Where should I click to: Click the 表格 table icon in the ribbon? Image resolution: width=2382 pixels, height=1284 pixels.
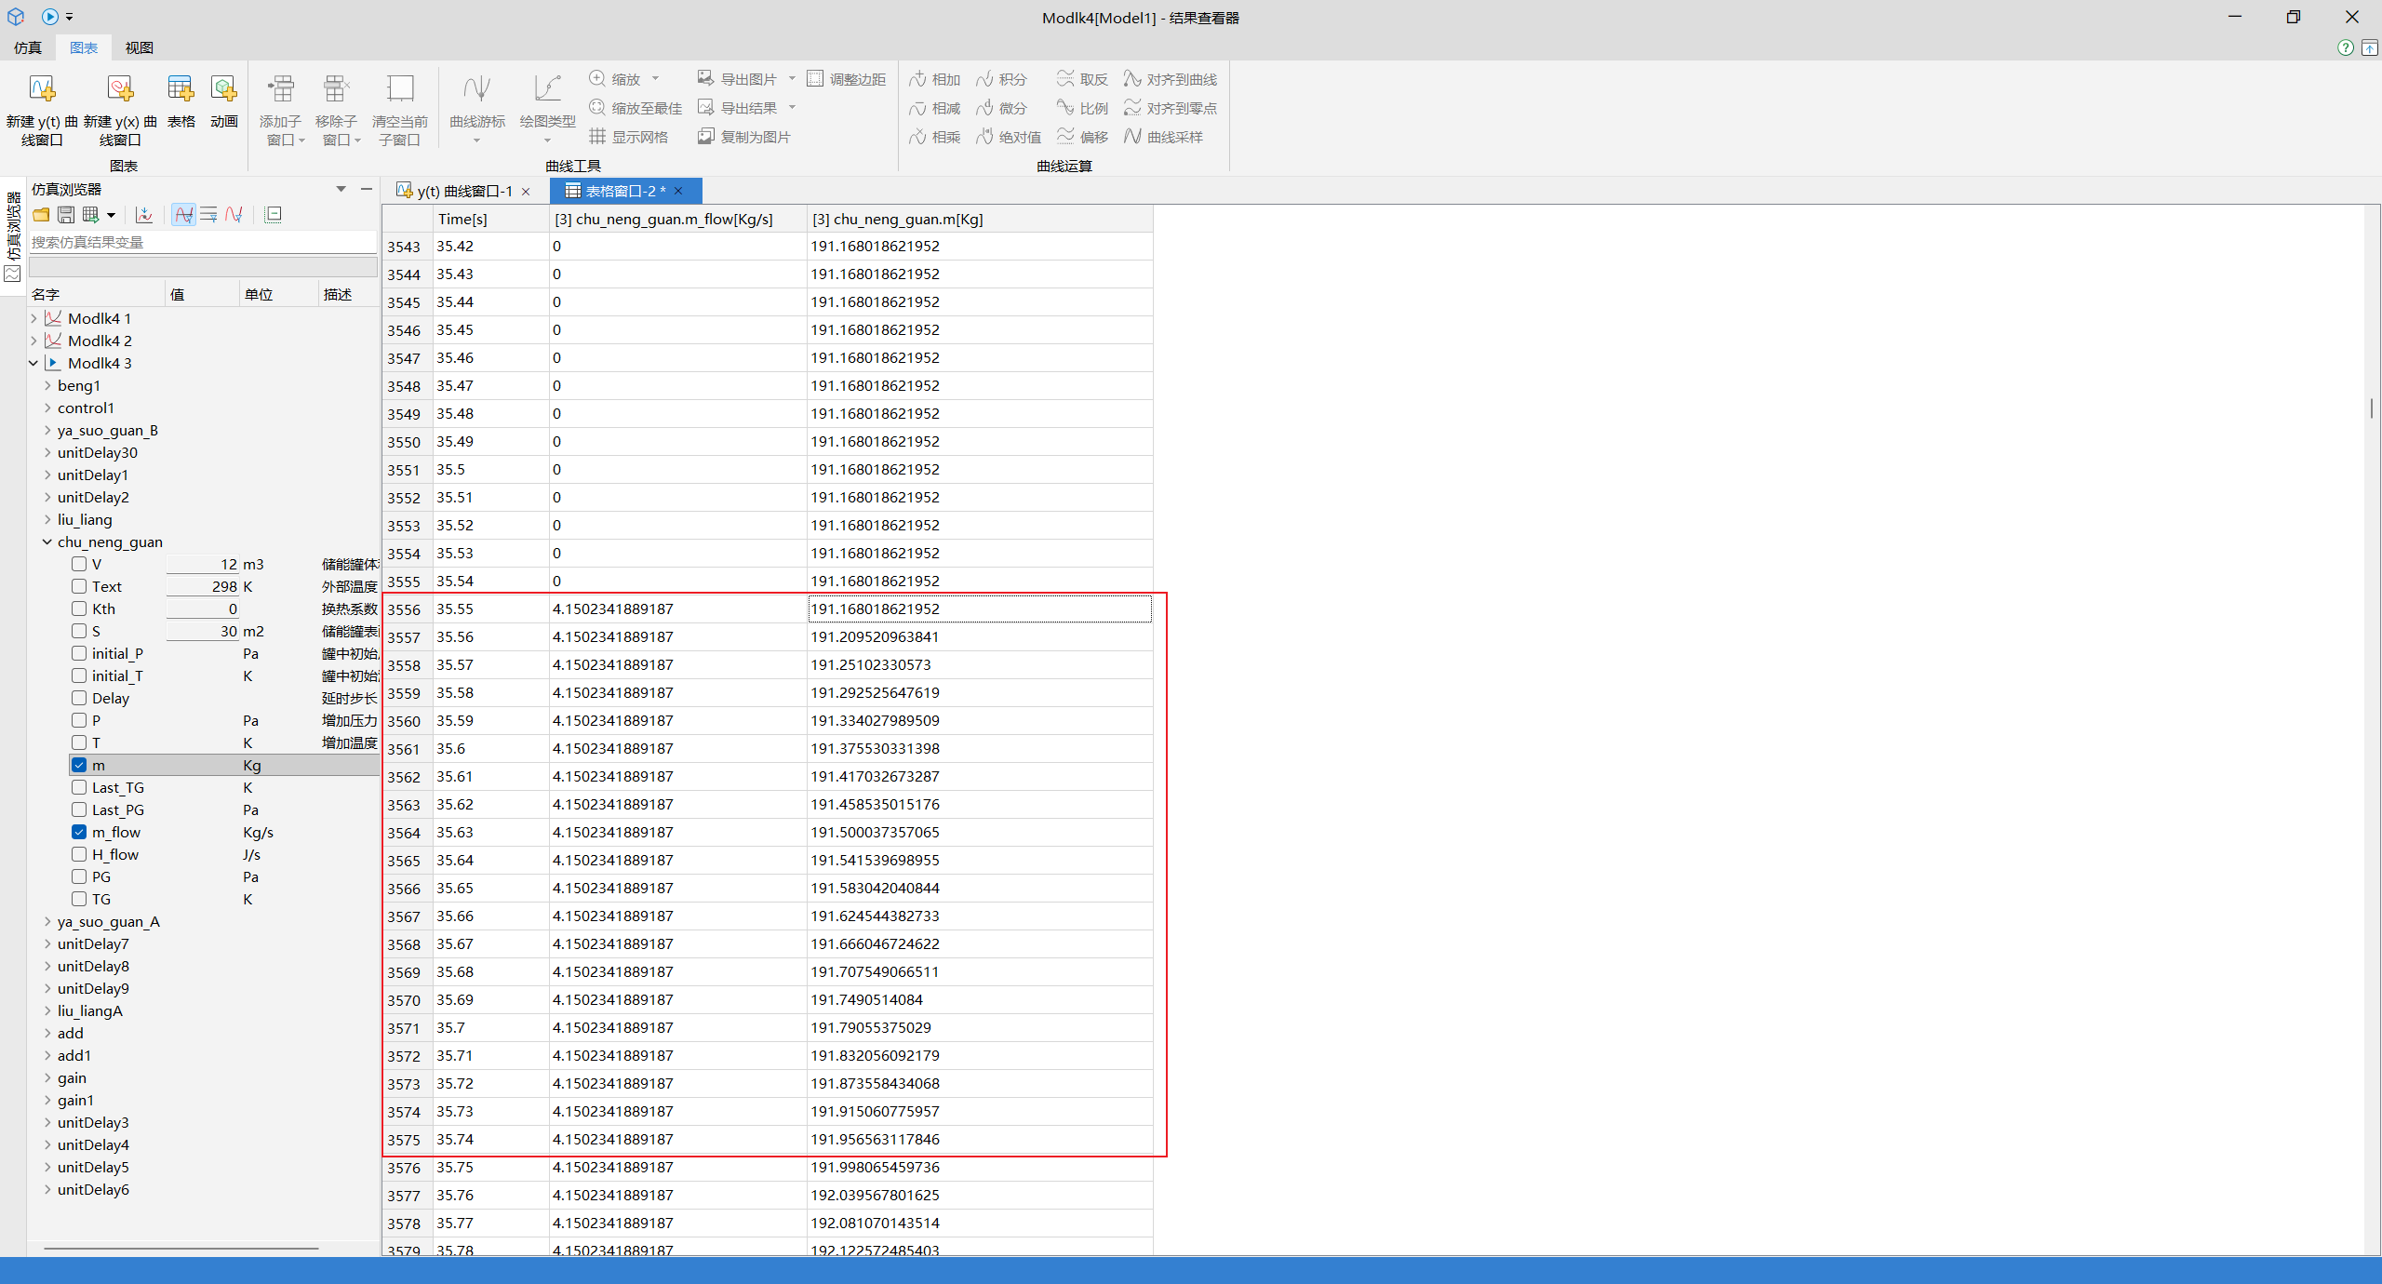181,90
